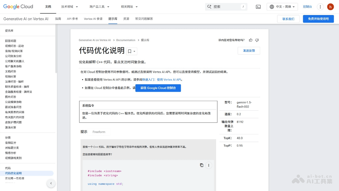
Task: Collapse the left sidebar panel
Action: [51, 183]
